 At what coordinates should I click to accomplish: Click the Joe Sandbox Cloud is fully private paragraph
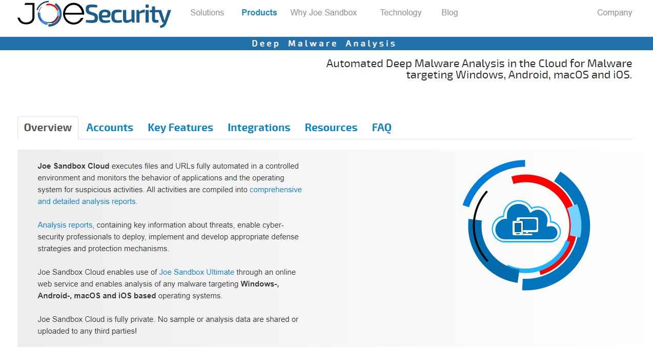[168, 325]
